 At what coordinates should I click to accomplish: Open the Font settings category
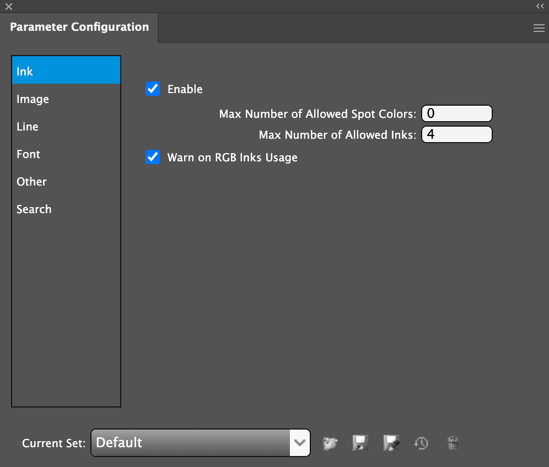click(x=66, y=154)
